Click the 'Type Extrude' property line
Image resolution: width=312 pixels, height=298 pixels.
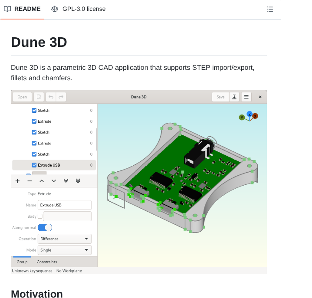pyautogui.click(x=39, y=194)
